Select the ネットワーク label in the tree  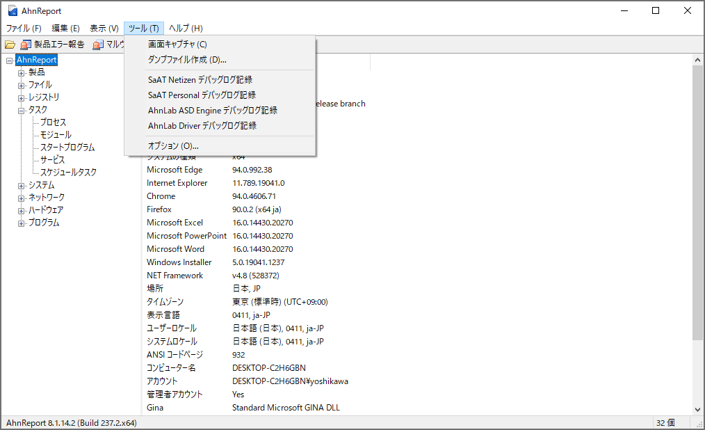tap(47, 198)
